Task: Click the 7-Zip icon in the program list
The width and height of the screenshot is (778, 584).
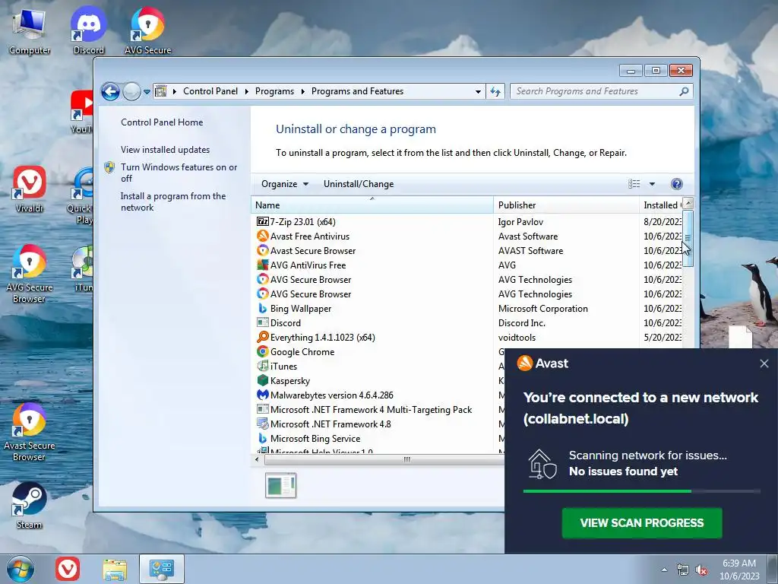Action: 262,221
